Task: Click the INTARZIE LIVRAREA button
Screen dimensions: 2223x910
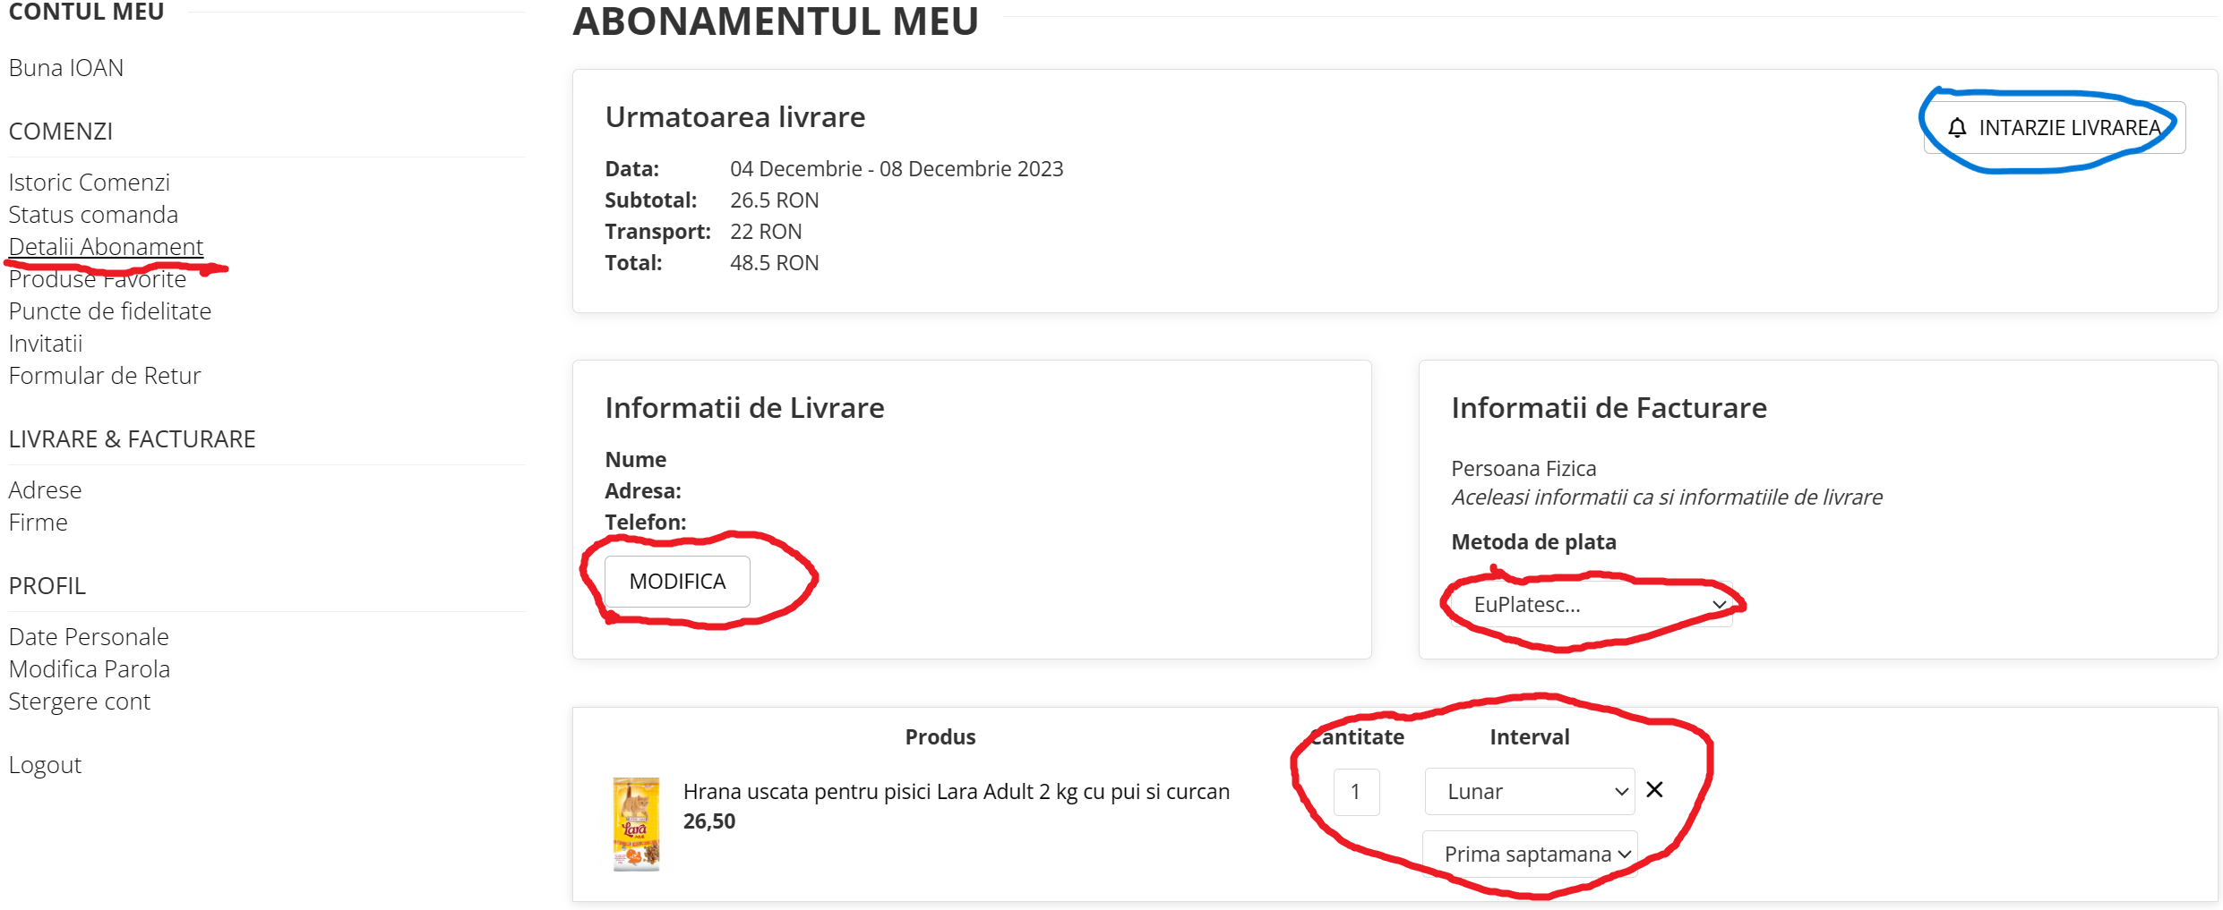Action: pos(2055,128)
